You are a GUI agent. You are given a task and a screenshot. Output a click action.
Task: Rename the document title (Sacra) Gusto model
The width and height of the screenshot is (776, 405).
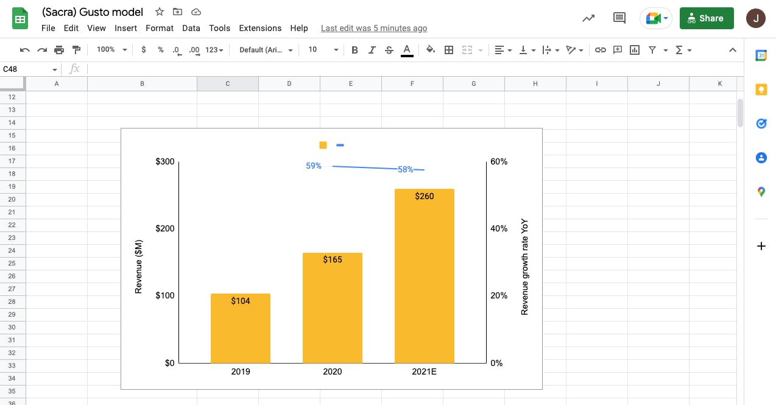coord(93,12)
